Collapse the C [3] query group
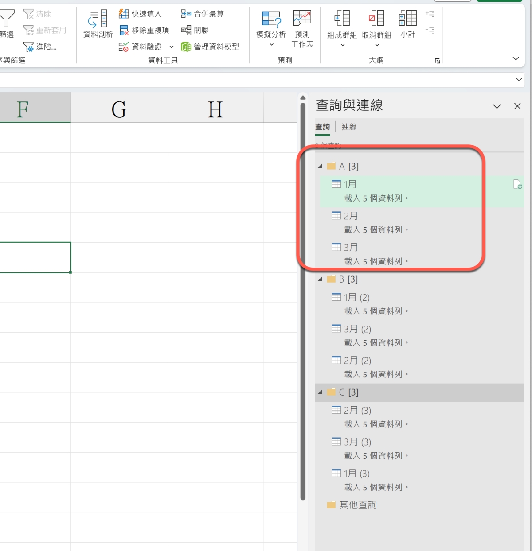The width and height of the screenshot is (532, 551). [320, 392]
